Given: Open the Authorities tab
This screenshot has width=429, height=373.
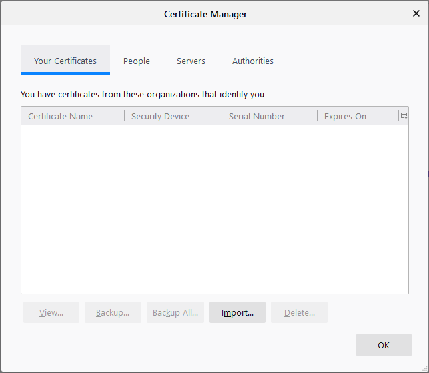Looking at the screenshot, I should 252,61.
